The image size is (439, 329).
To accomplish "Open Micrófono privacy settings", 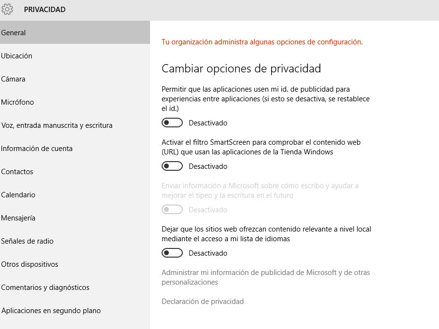I will (17, 102).
